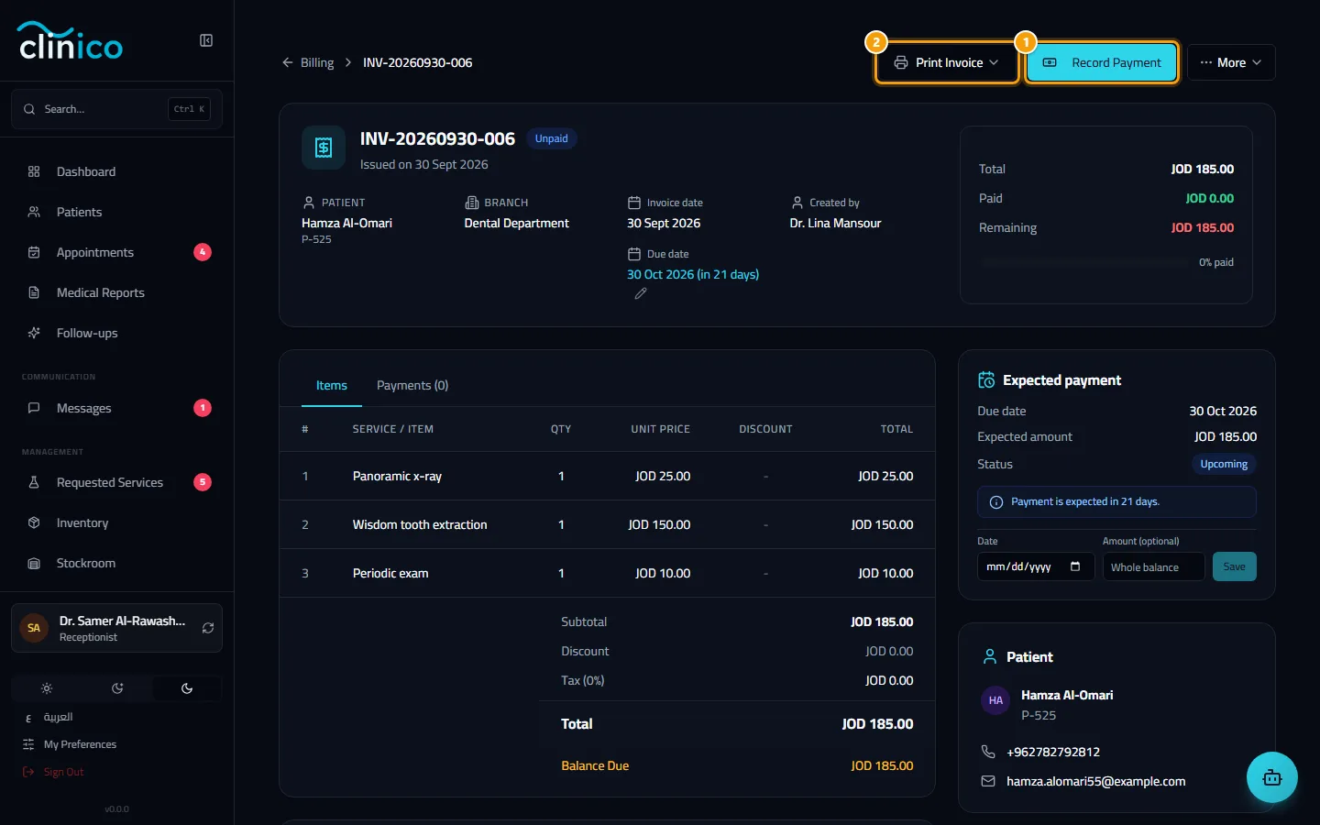Click the phone number +962782792812
1320x825 pixels.
1053,752
